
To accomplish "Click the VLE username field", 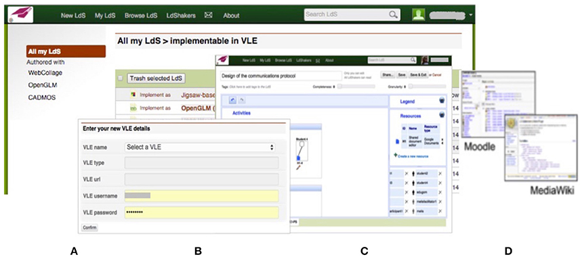I will pyautogui.click(x=201, y=196).
